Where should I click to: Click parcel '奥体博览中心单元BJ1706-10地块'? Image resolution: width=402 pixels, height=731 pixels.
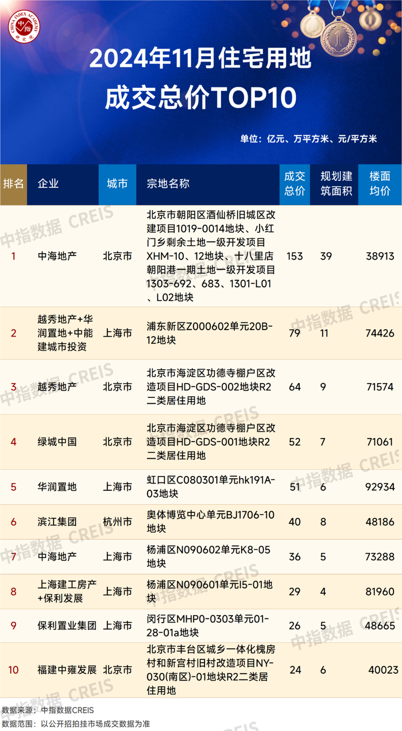[210, 522]
